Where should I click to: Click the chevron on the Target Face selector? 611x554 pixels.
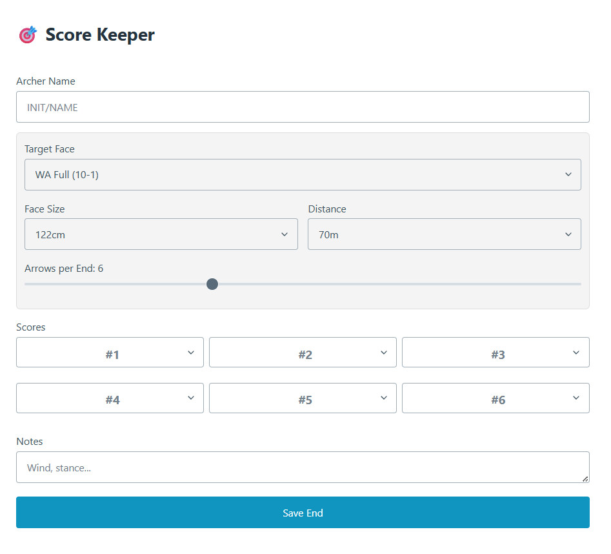coord(568,174)
